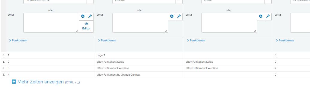Click WarehouseID cell 2 in the Sales row

point(51,62)
